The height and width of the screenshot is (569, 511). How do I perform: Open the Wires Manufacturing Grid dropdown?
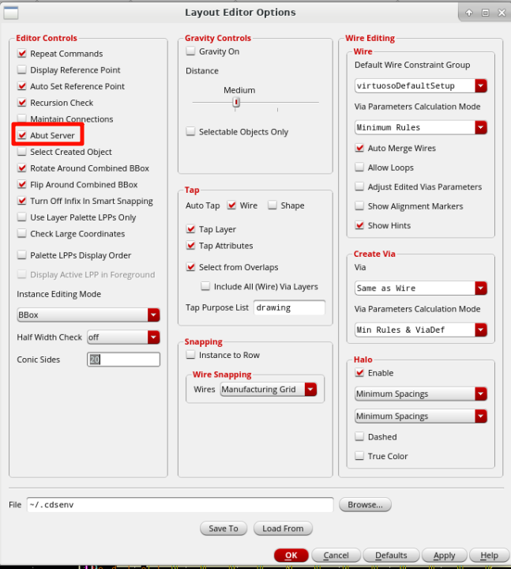point(269,390)
